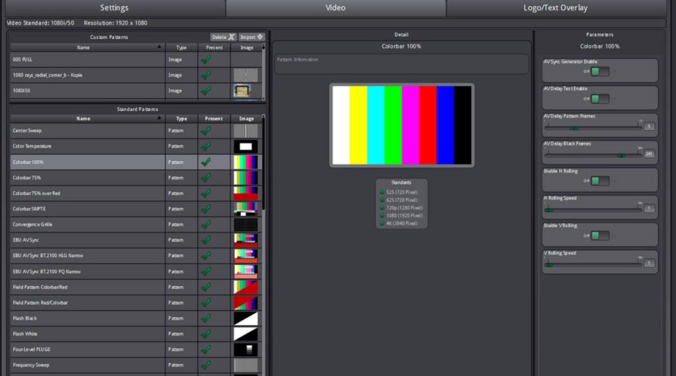The height and width of the screenshot is (376, 676).
Task: Sort Standard Patterns by the Name column header
Action: pyautogui.click(x=83, y=119)
